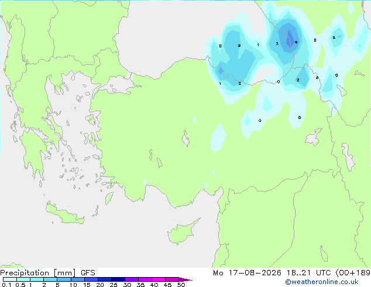Image resolution: width=371 pixels, height=287 pixels.
Task: Click the "3" precipitation value on the map
Action: 277,43
